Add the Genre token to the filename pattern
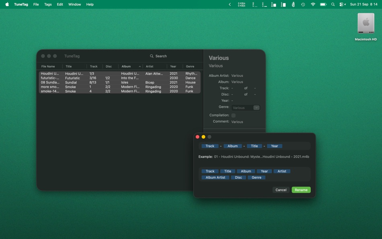This screenshot has width=382, height=239. (257, 177)
